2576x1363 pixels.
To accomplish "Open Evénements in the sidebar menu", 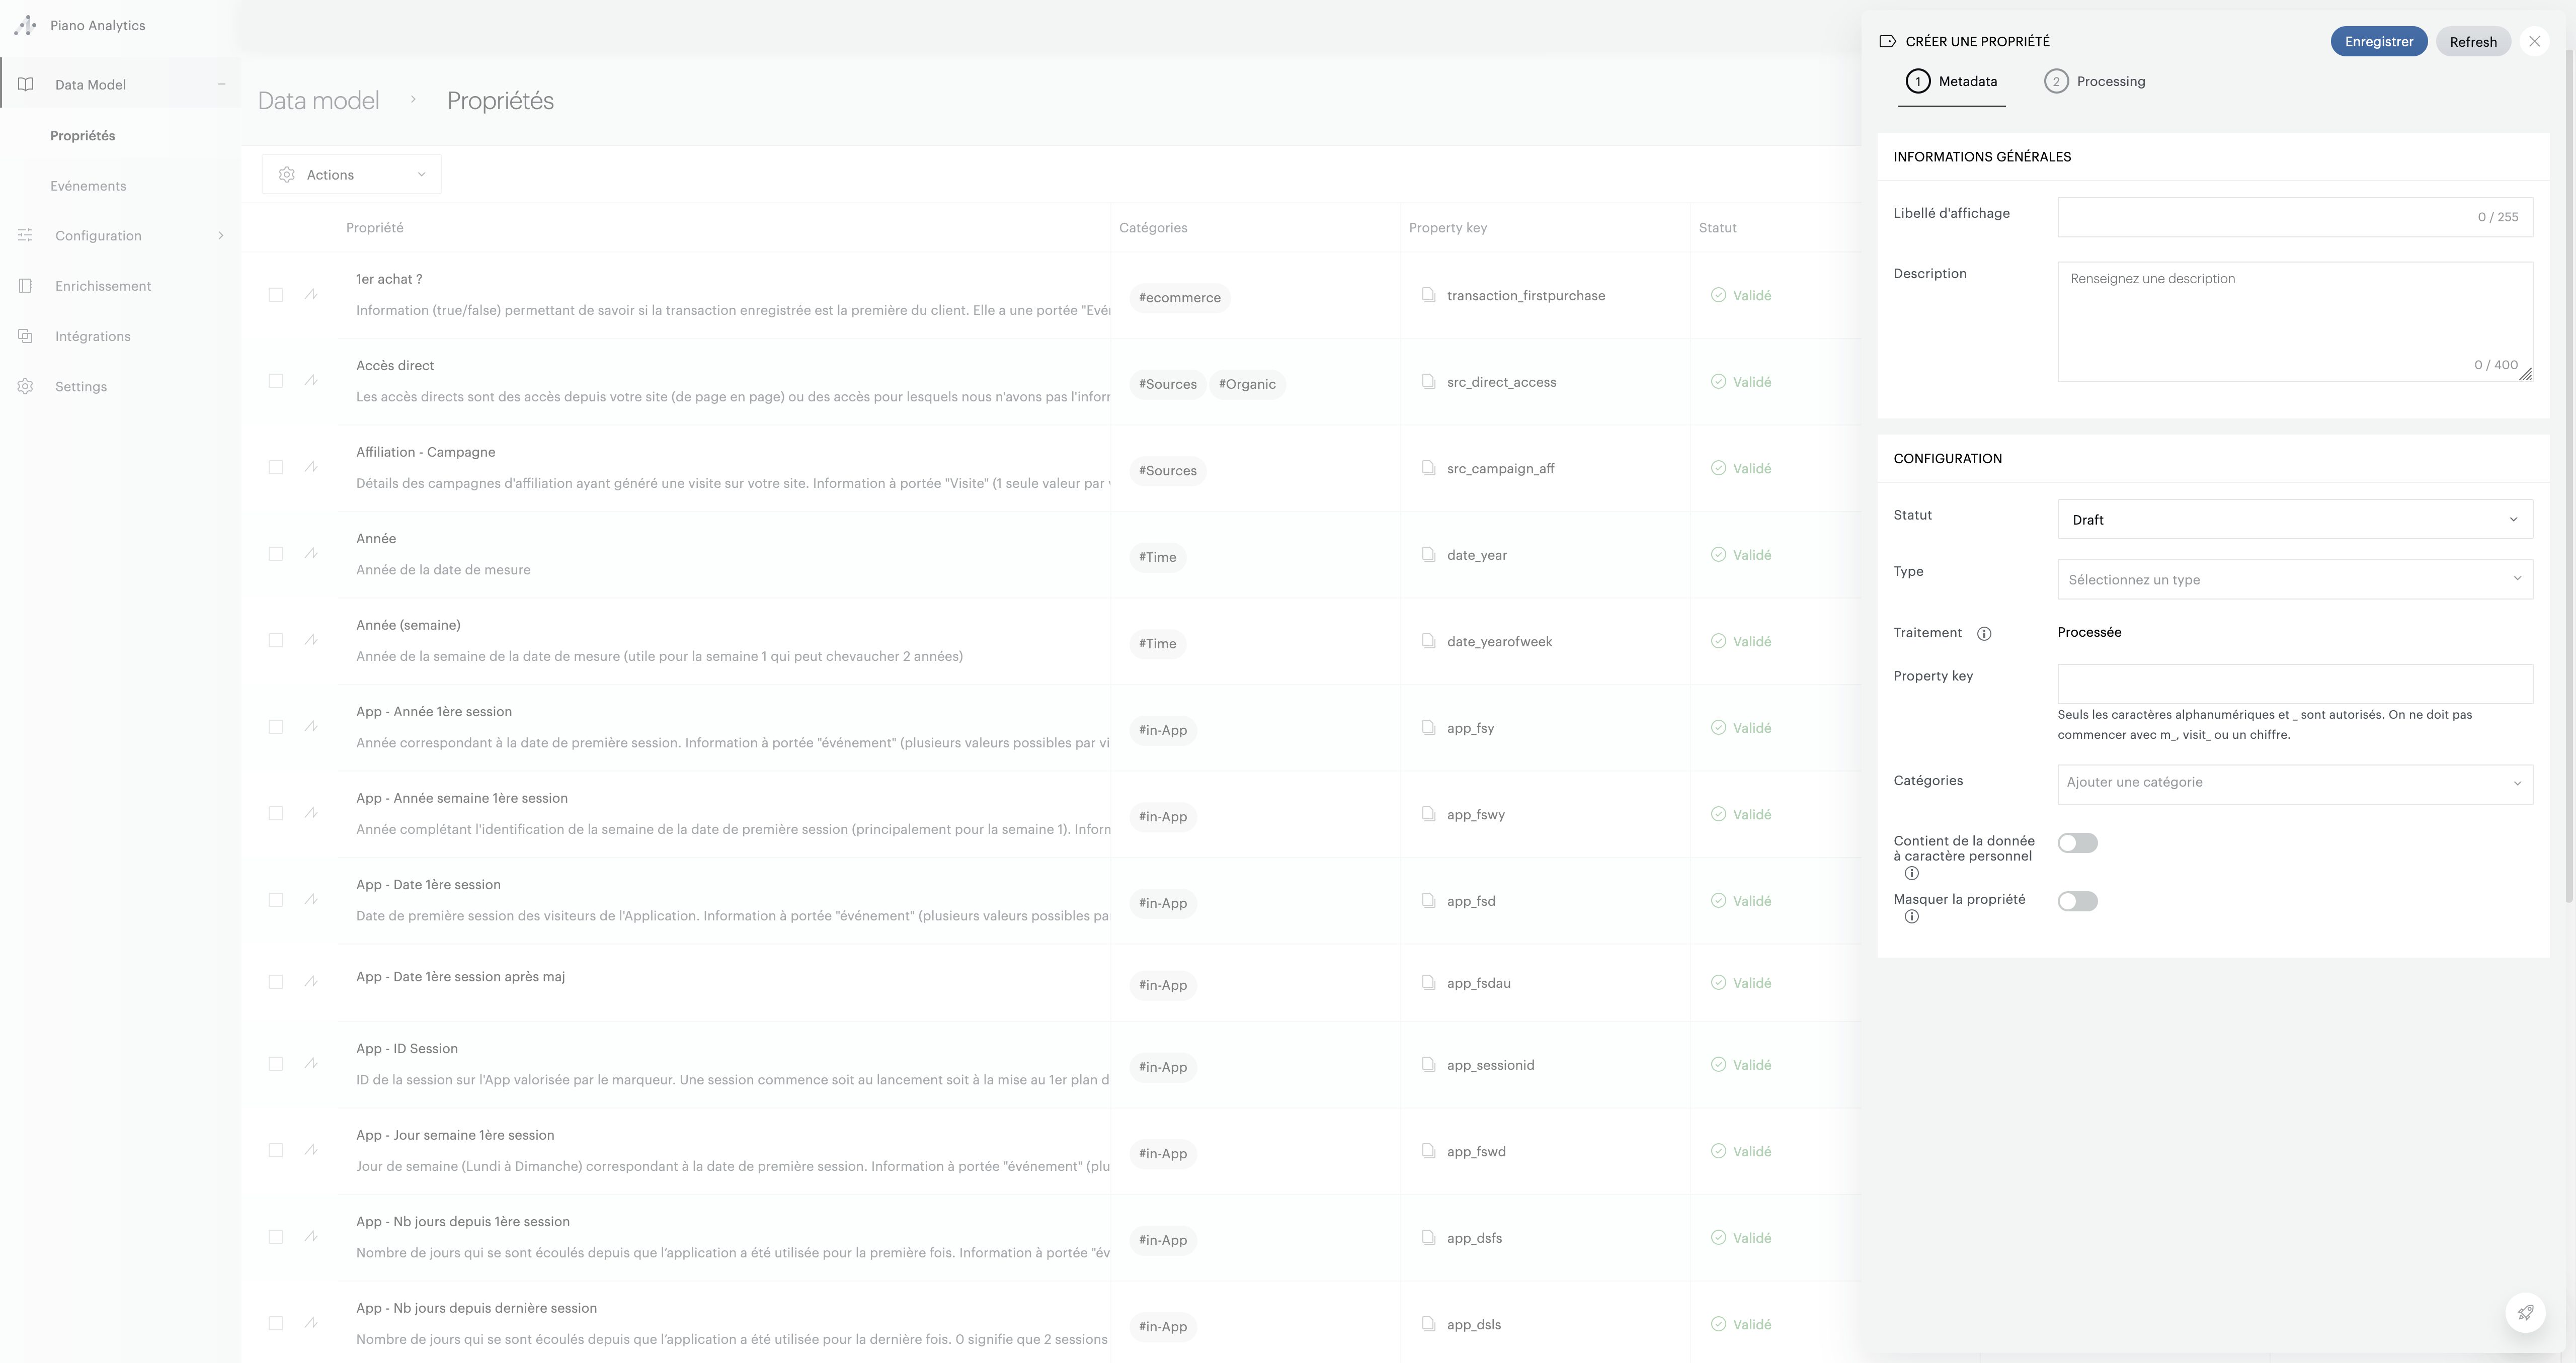I will pyautogui.click(x=88, y=186).
